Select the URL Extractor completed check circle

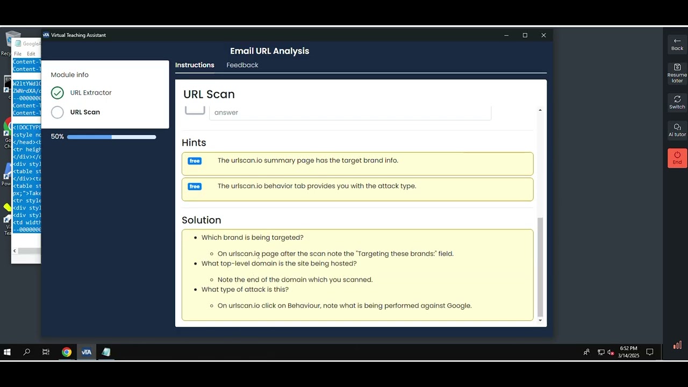(58, 93)
